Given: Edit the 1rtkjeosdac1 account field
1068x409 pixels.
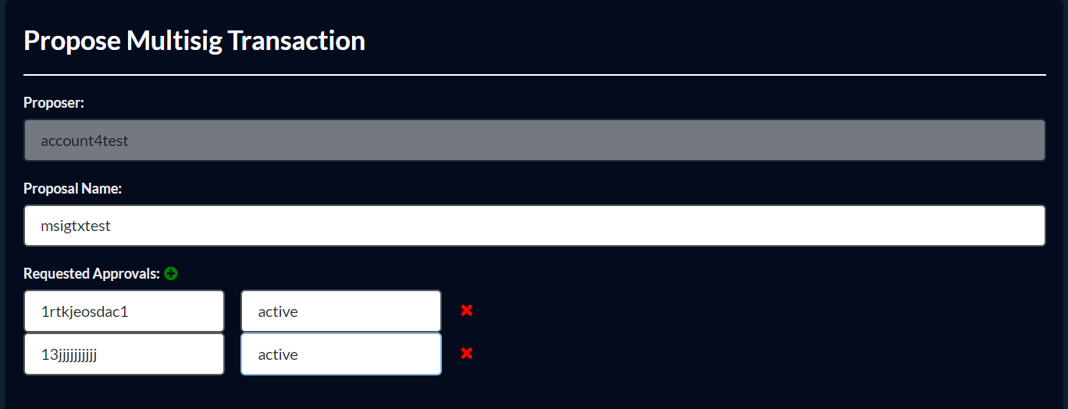Looking at the screenshot, I should coord(124,311).
